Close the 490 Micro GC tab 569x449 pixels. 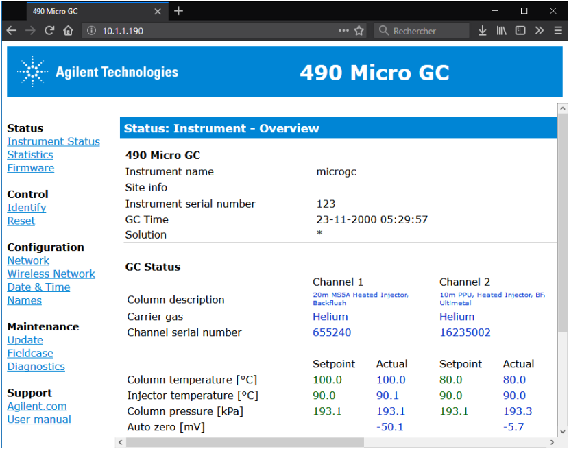[x=158, y=12]
